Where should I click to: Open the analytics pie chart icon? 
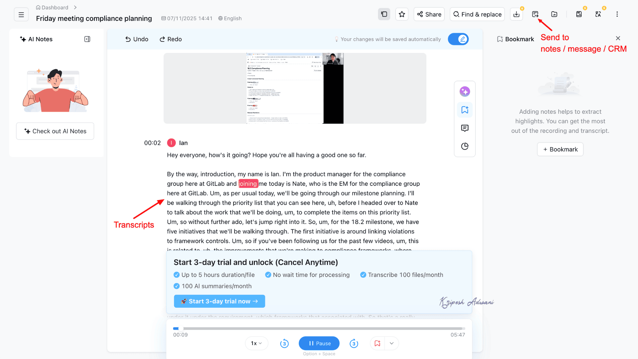[x=465, y=146]
